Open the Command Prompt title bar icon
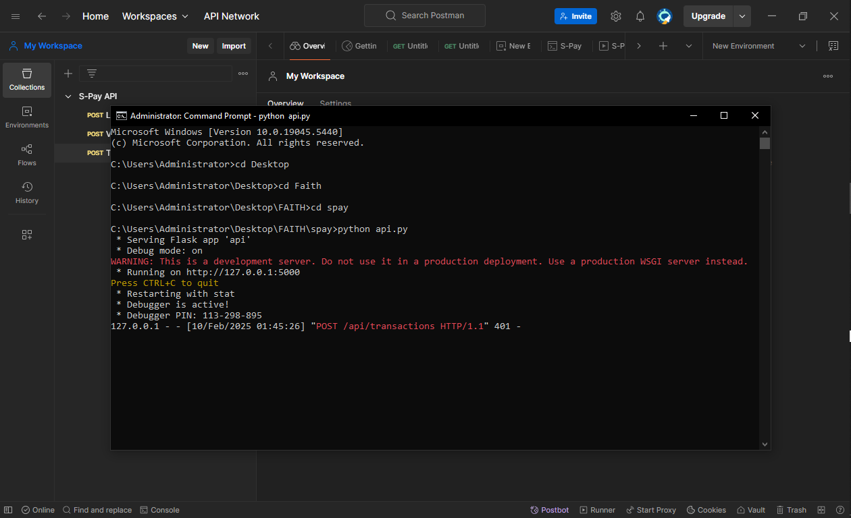Screen dimensions: 851x518 122,115
